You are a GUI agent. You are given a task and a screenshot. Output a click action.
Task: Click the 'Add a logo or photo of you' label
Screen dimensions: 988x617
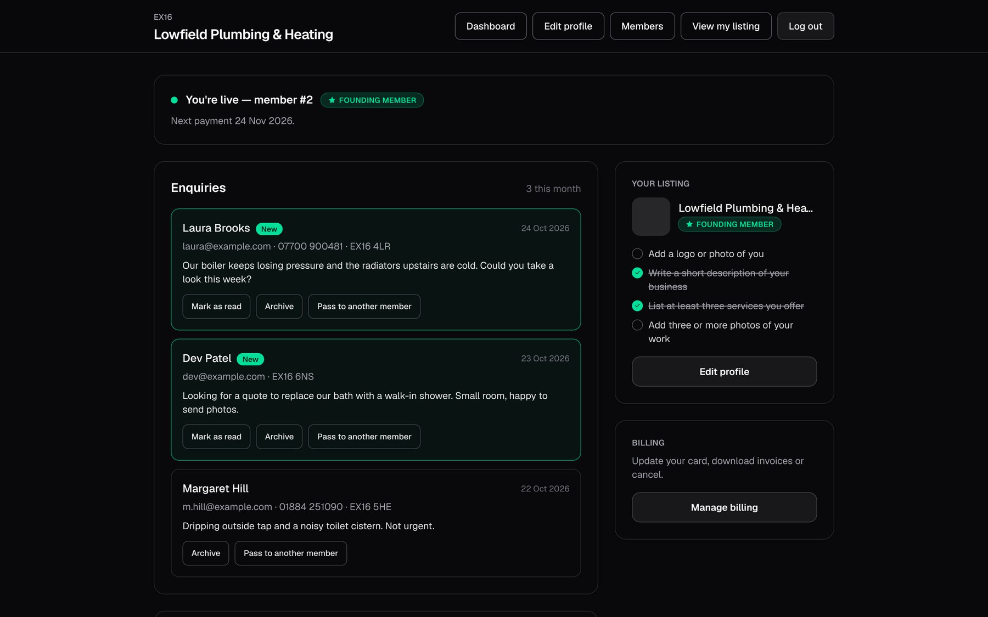[706, 254]
